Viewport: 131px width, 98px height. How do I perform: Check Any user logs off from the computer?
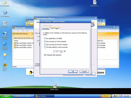tap(45, 44)
